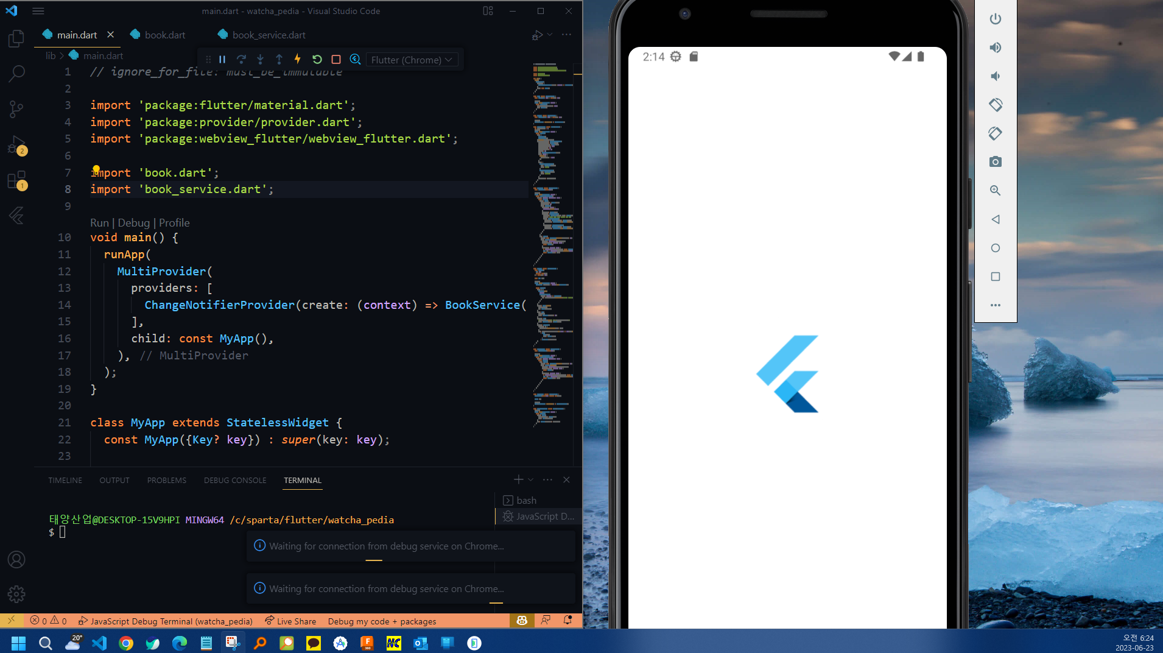Tap the emulator Home button
The height and width of the screenshot is (653, 1163).
point(996,248)
